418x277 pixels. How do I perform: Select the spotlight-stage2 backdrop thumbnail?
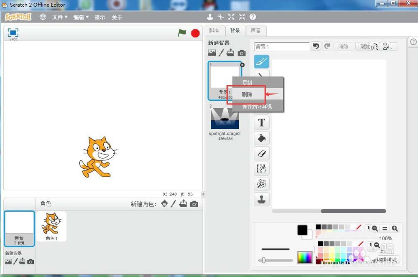click(225, 119)
